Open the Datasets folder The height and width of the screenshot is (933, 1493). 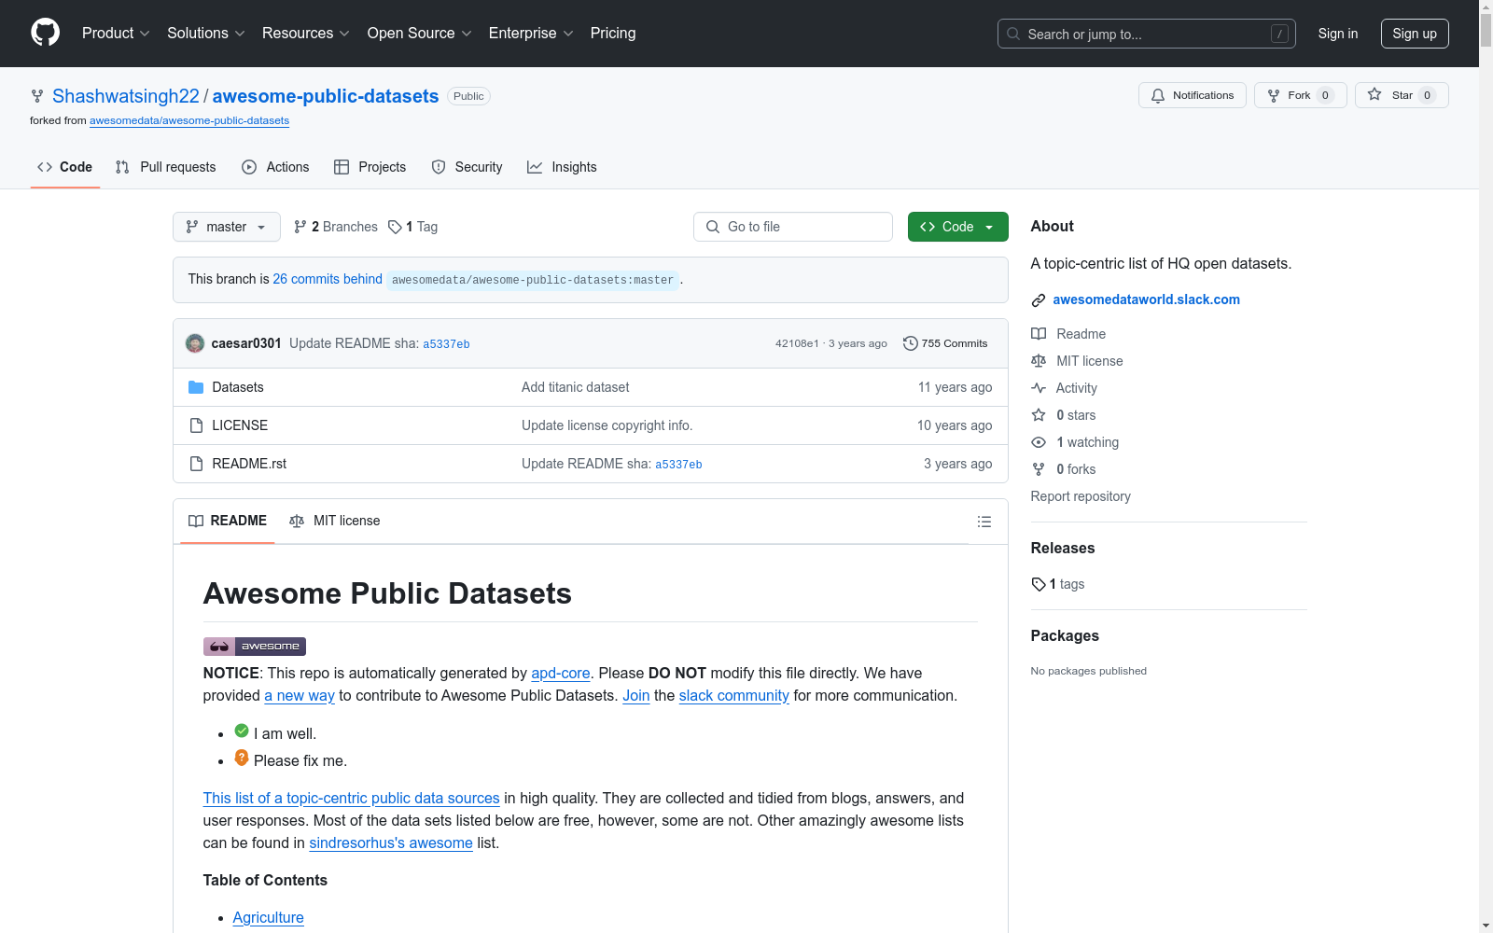(238, 387)
